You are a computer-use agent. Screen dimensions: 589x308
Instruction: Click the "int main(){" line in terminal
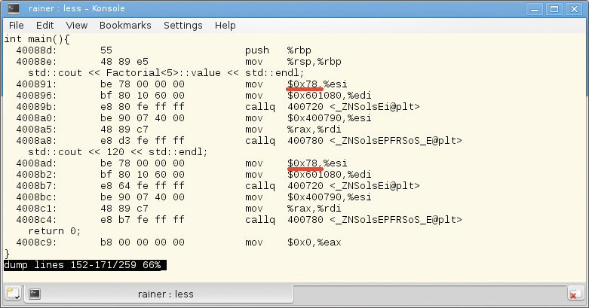pyautogui.click(x=36, y=39)
